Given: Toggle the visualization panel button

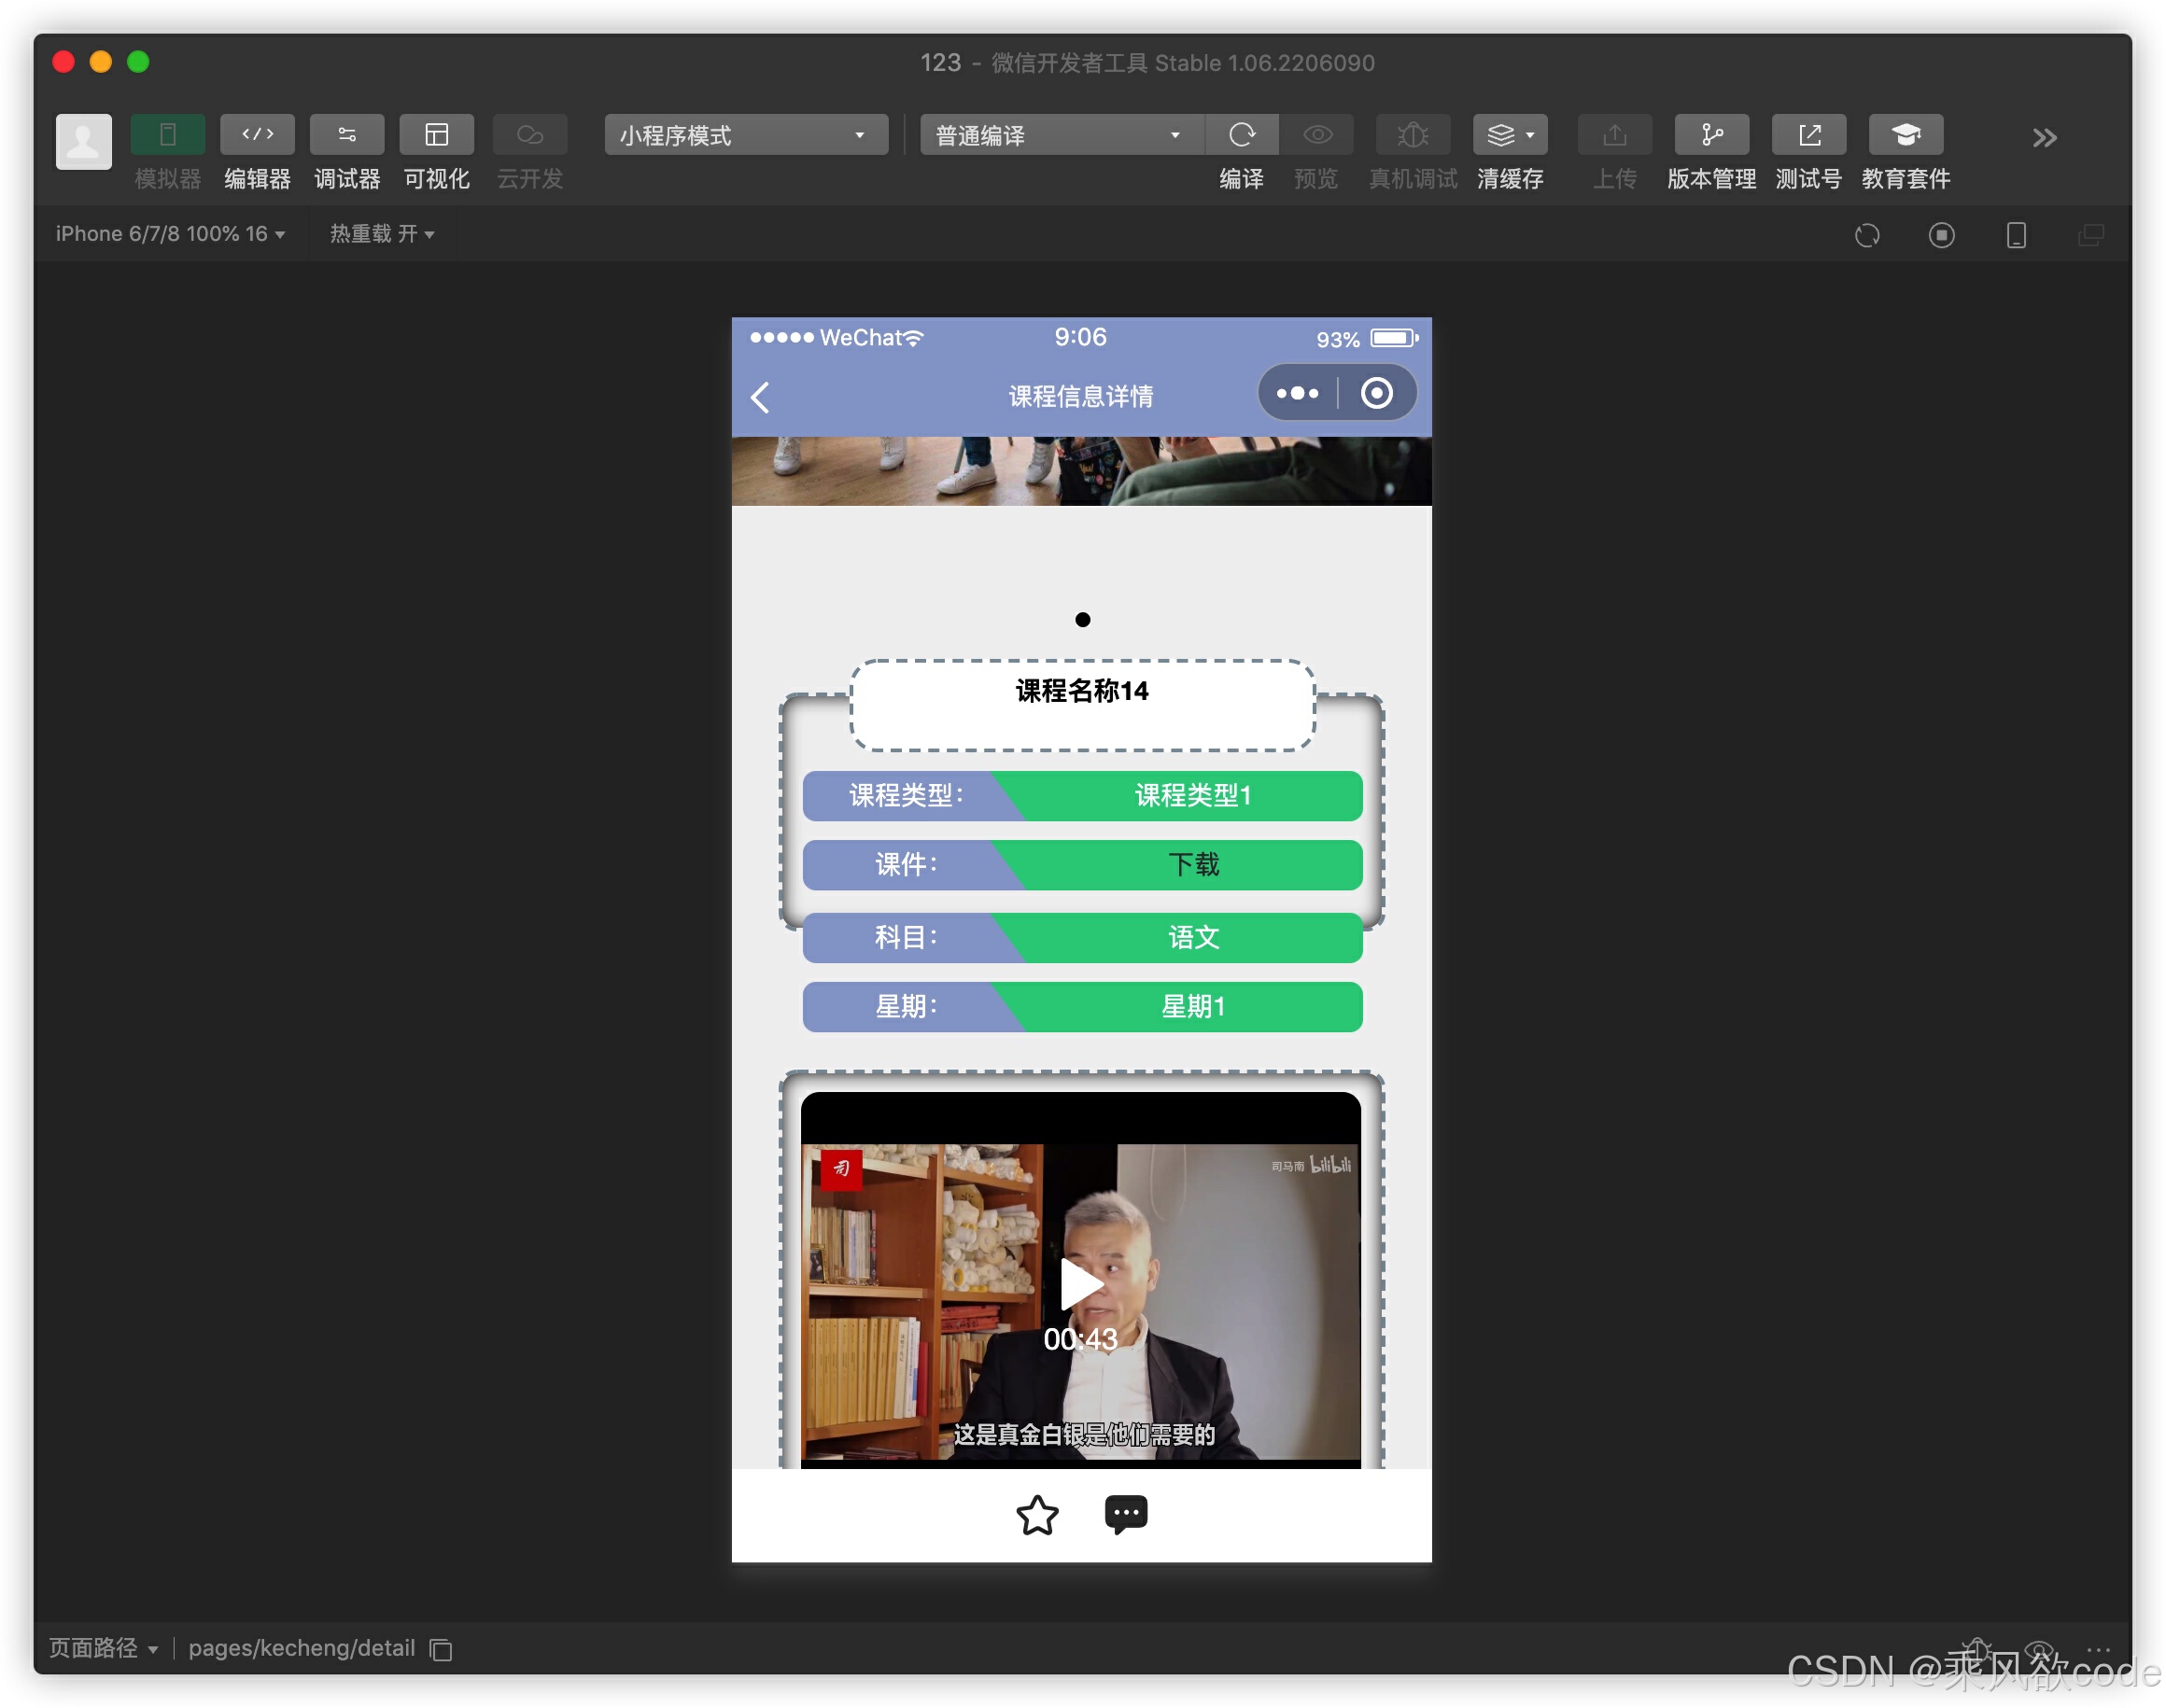Looking at the screenshot, I should click(436, 135).
